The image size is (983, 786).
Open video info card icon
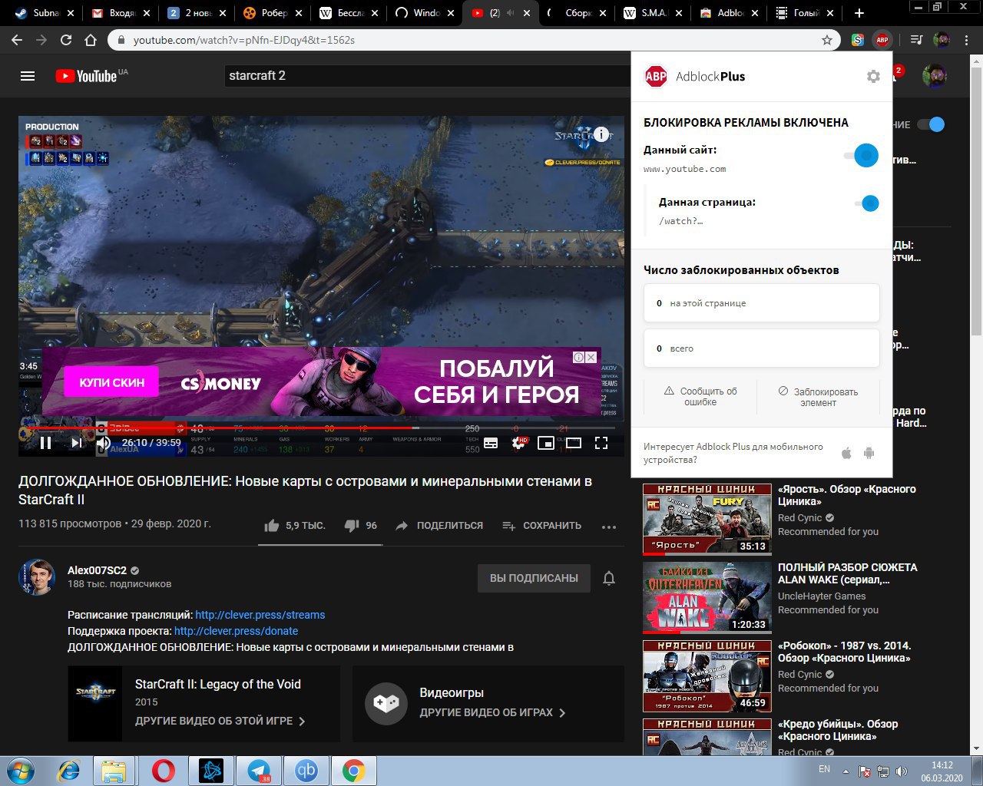[603, 134]
